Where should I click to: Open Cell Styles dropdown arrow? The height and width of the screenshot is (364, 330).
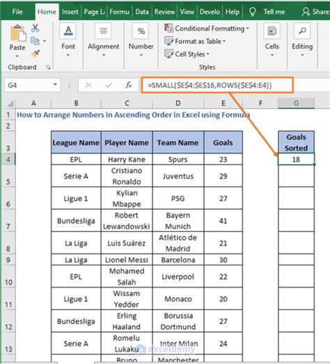pos(208,54)
